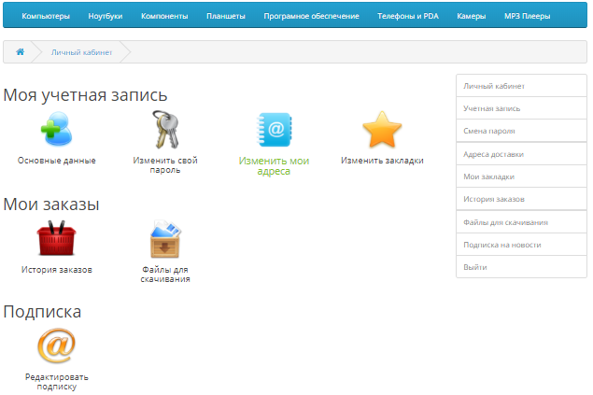This screenshot has height=395, width=593.
Task: Select Смена пароля in the sidebar
Action: click(x=488, y=131)
